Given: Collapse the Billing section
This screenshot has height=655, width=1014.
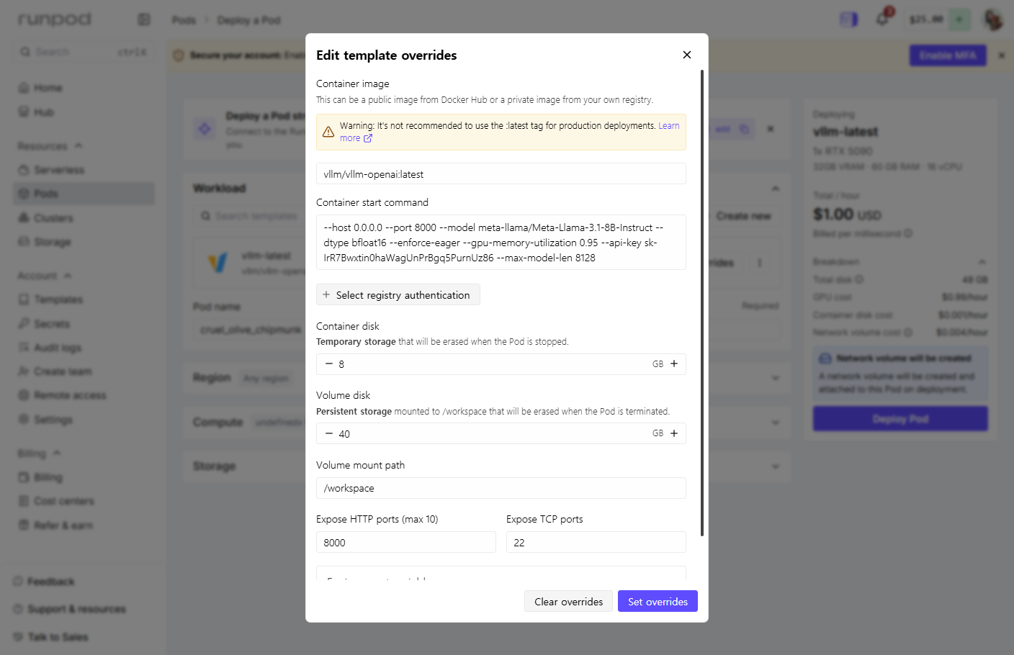Looking at the screenshot, I should click(x=57, y=453).
